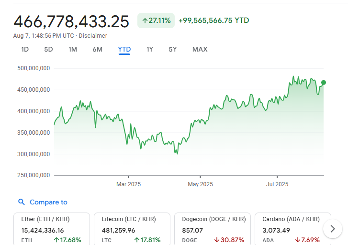The width and height of the screenshot is (348, 245).
Task: Select the YTD range tab
Action: coord(124,49)
